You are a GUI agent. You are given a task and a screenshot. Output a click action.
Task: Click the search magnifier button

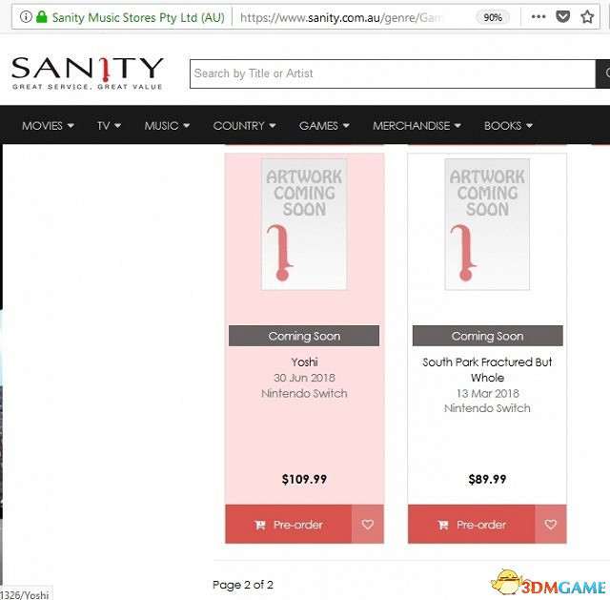pos(603,73)
